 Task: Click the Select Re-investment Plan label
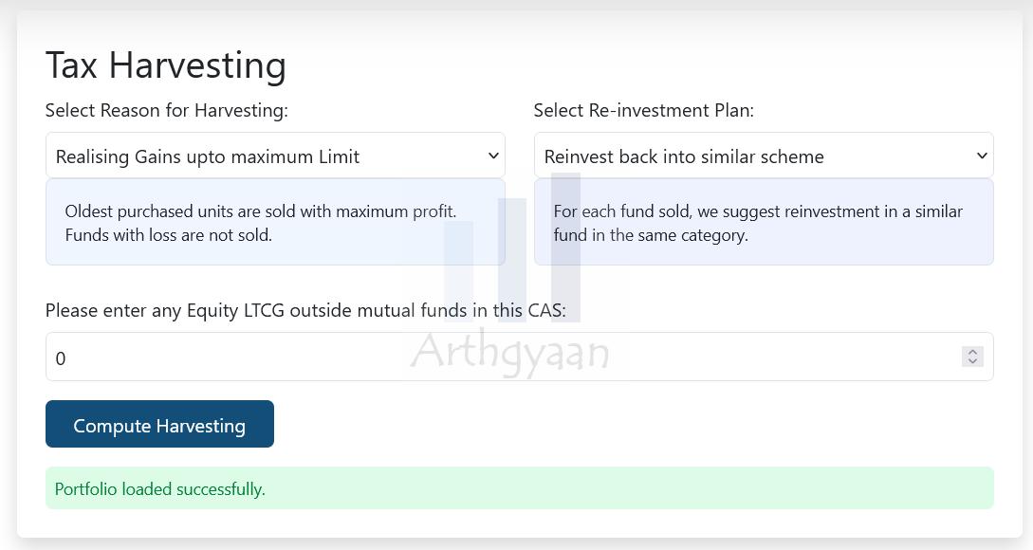[644, 110]
